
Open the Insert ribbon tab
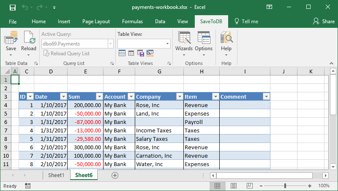tap(64, 22)
